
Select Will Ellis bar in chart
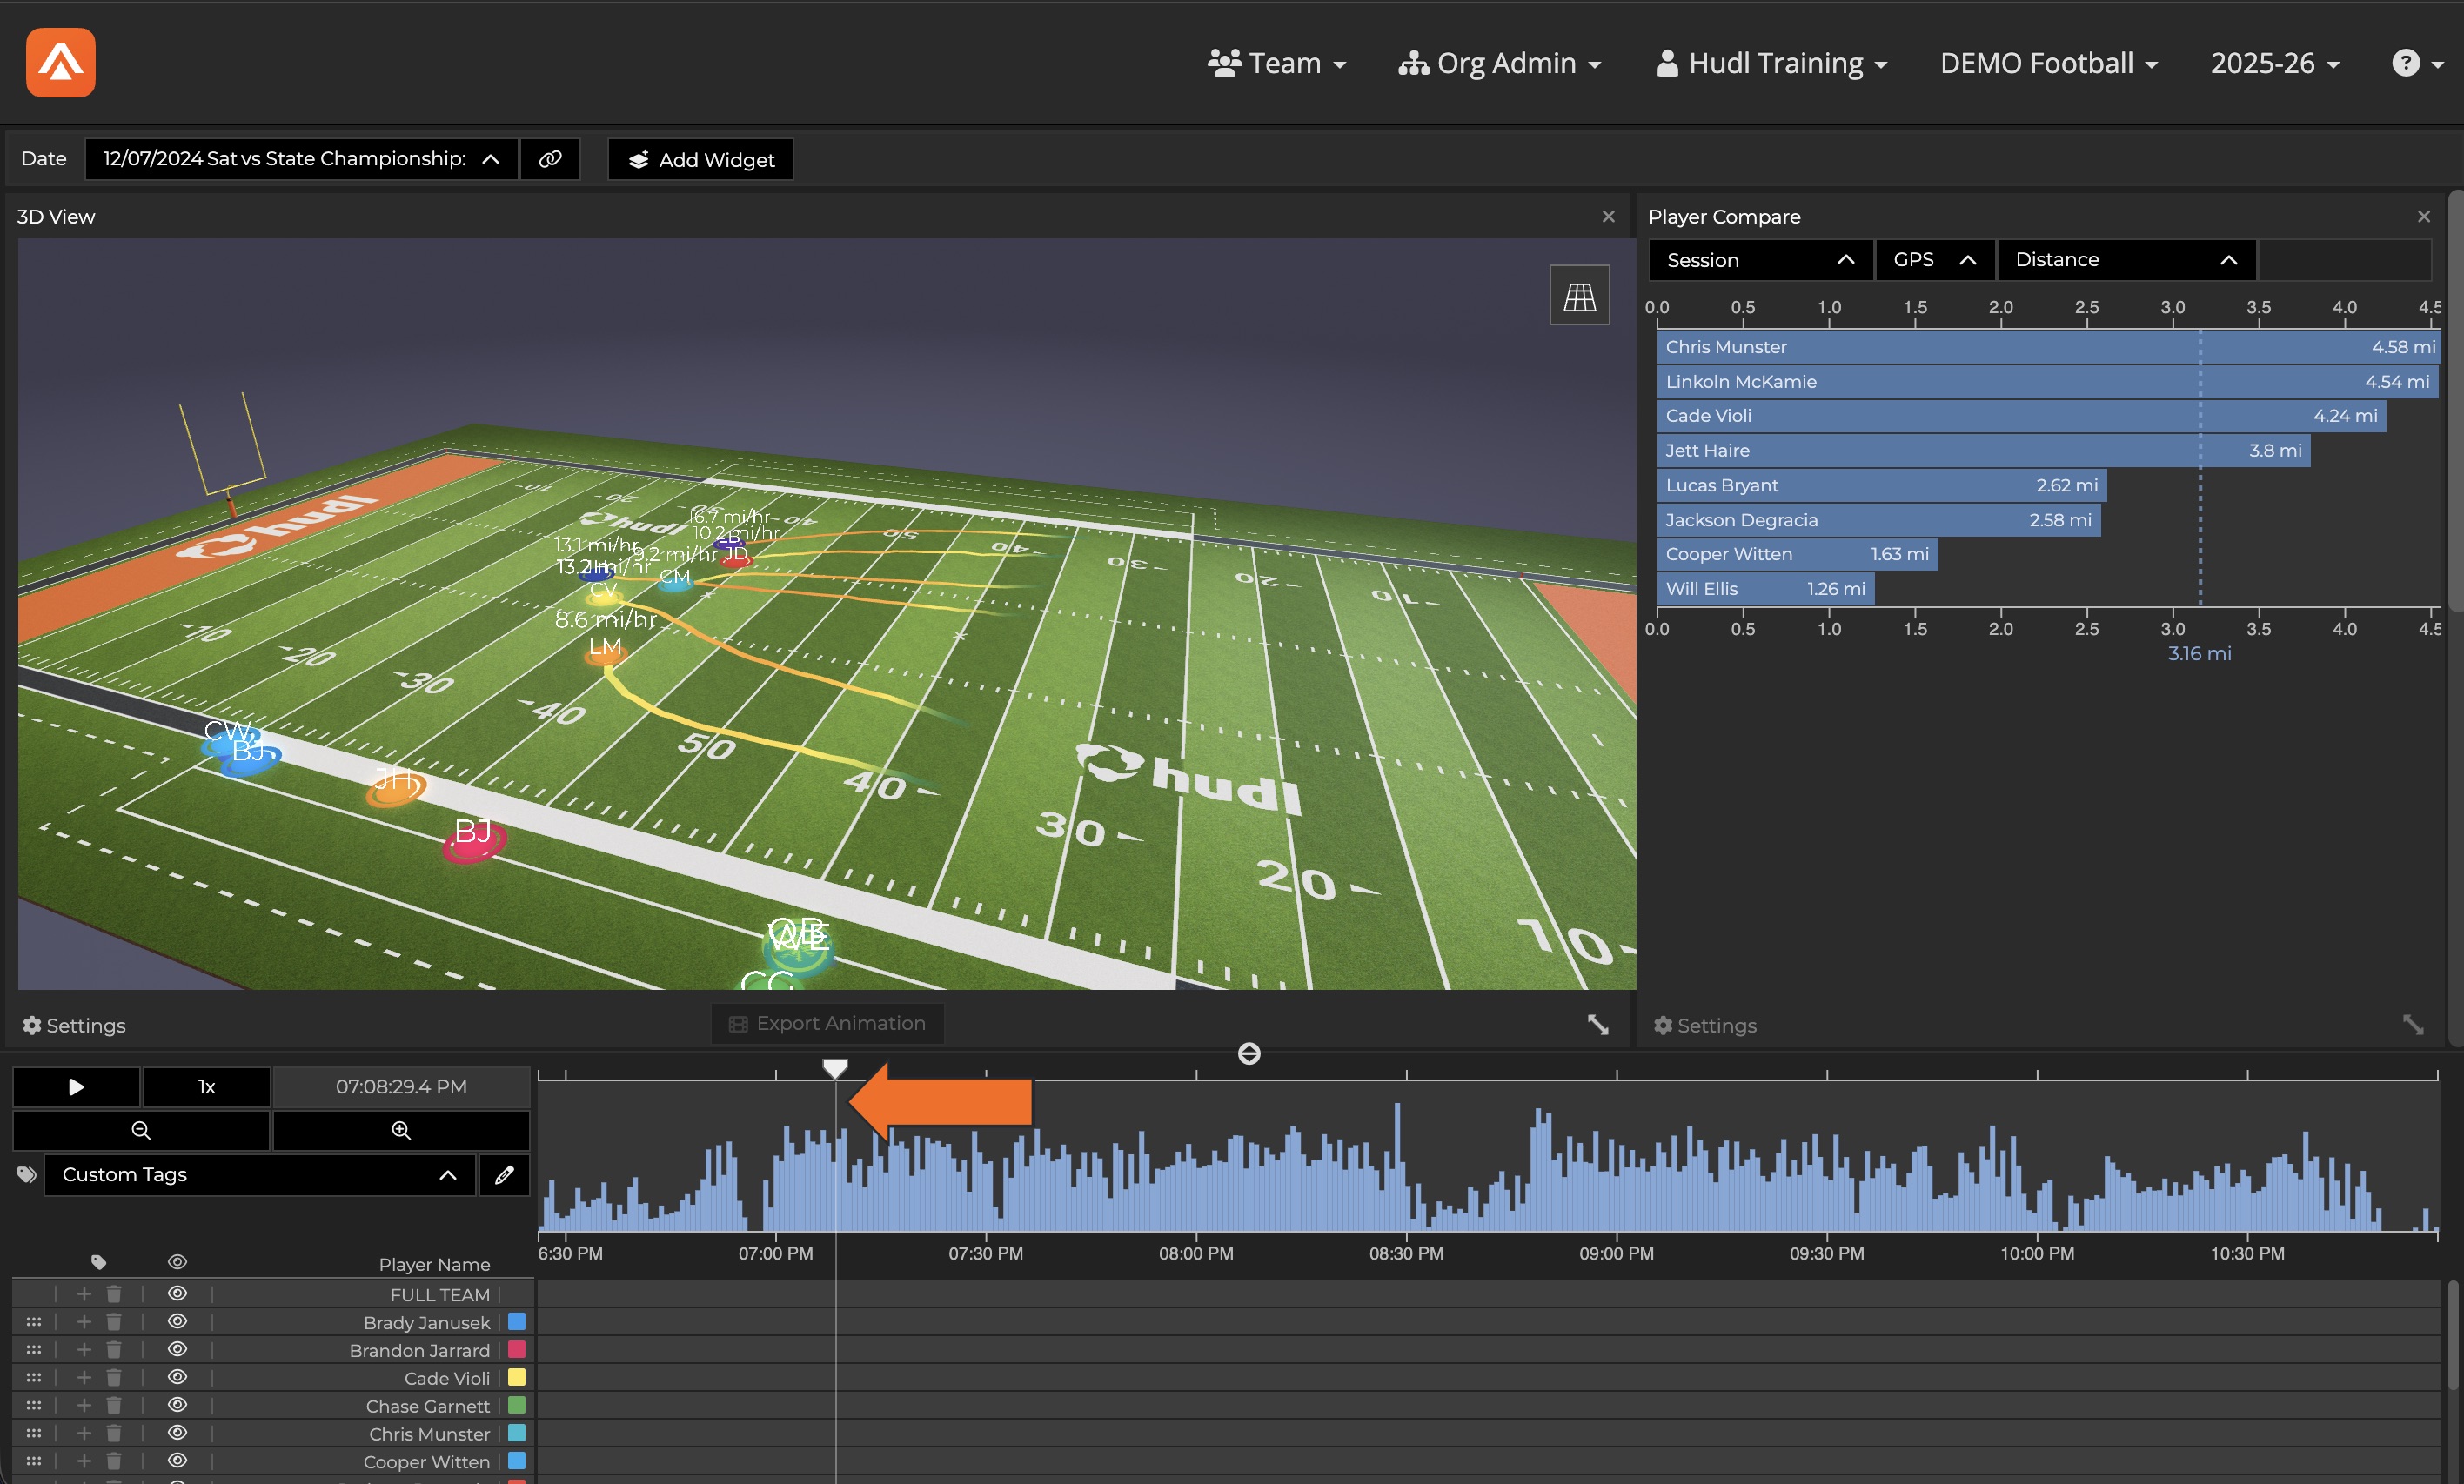tap(1766, 589)
